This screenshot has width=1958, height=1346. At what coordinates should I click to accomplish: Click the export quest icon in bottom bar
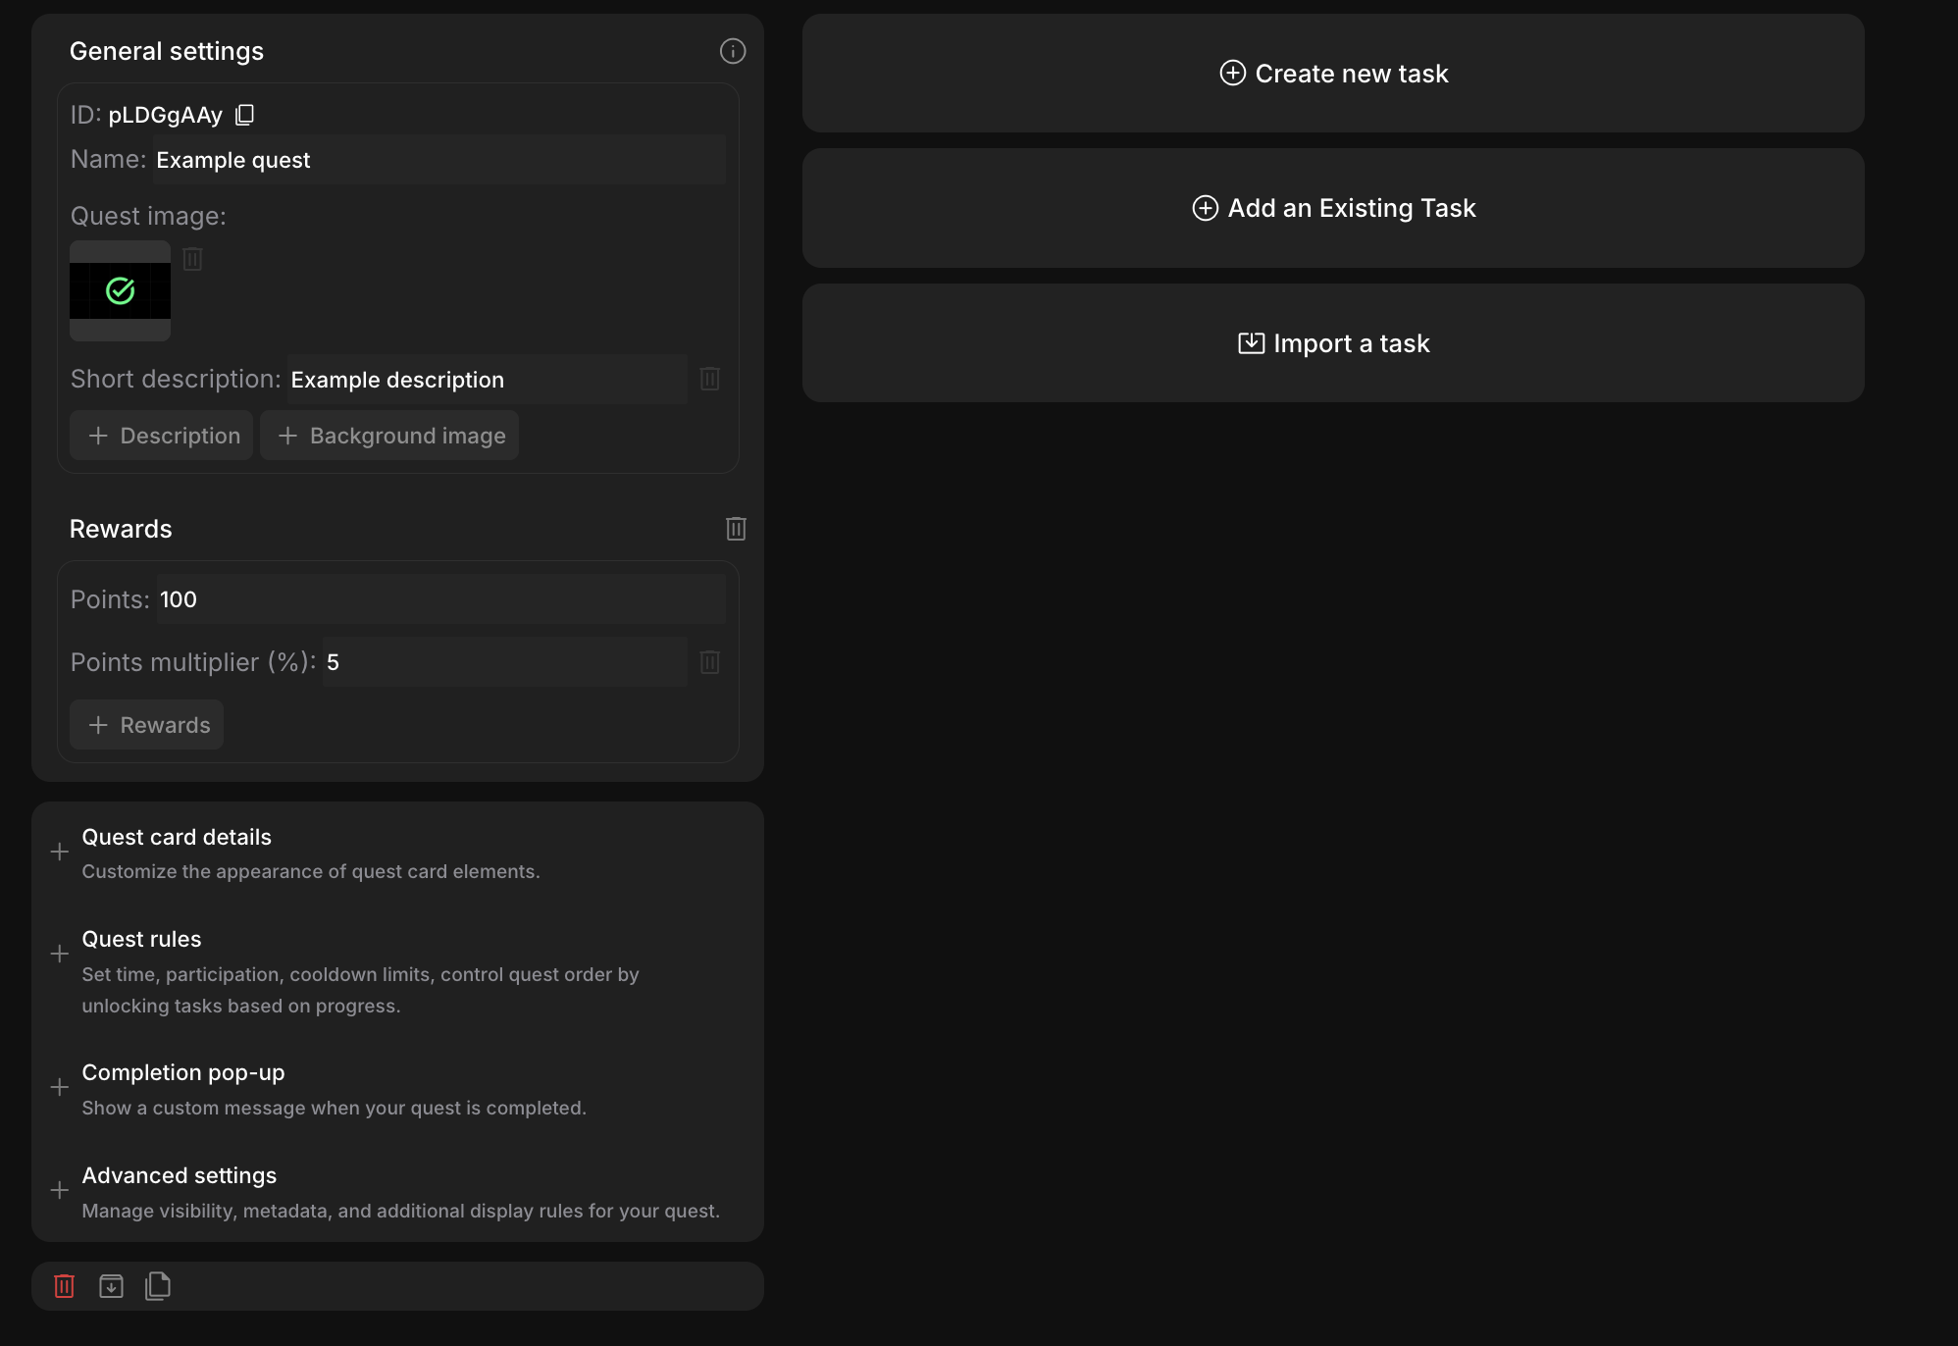click(112, 1286)
